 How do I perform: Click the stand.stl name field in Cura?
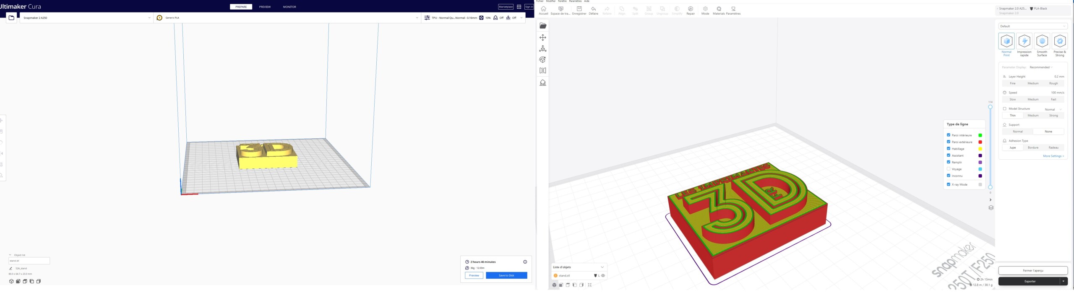coord(29,261)
